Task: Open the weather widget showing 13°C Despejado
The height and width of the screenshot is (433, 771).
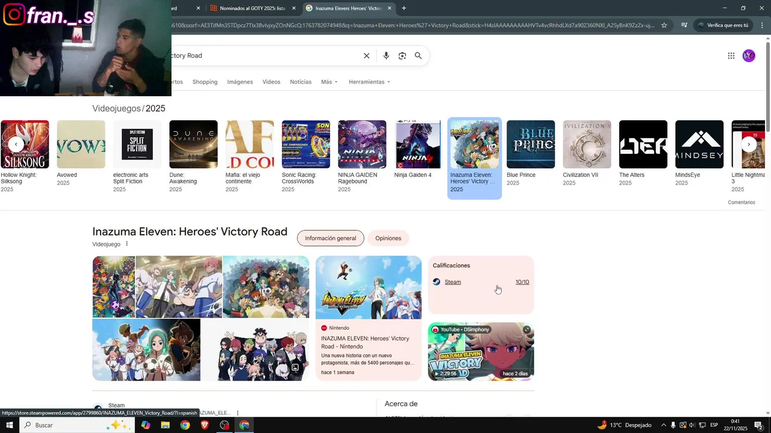Action: point(624,425)
